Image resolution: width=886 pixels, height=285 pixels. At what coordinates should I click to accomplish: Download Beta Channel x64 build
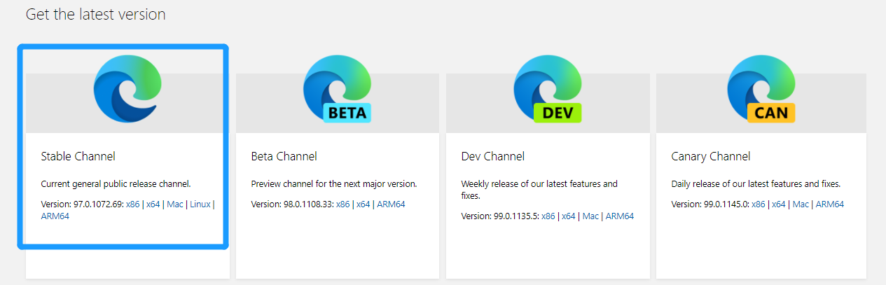(x=364, y=204)
